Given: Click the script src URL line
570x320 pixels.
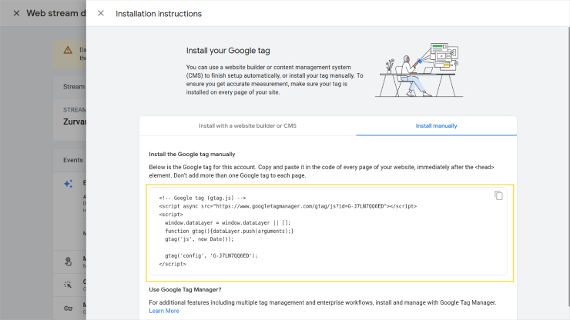Looking at the screenshot, I should coord(288,206).
